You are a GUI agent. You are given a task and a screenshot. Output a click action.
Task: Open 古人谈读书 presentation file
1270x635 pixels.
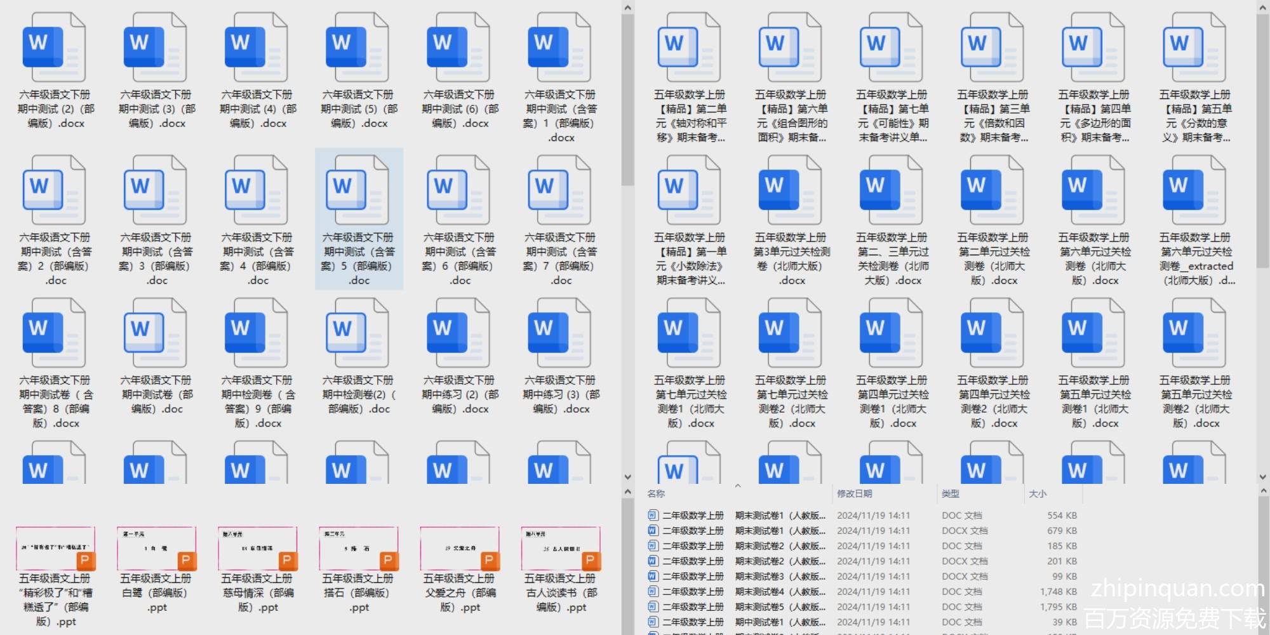(x=560, y=549)
